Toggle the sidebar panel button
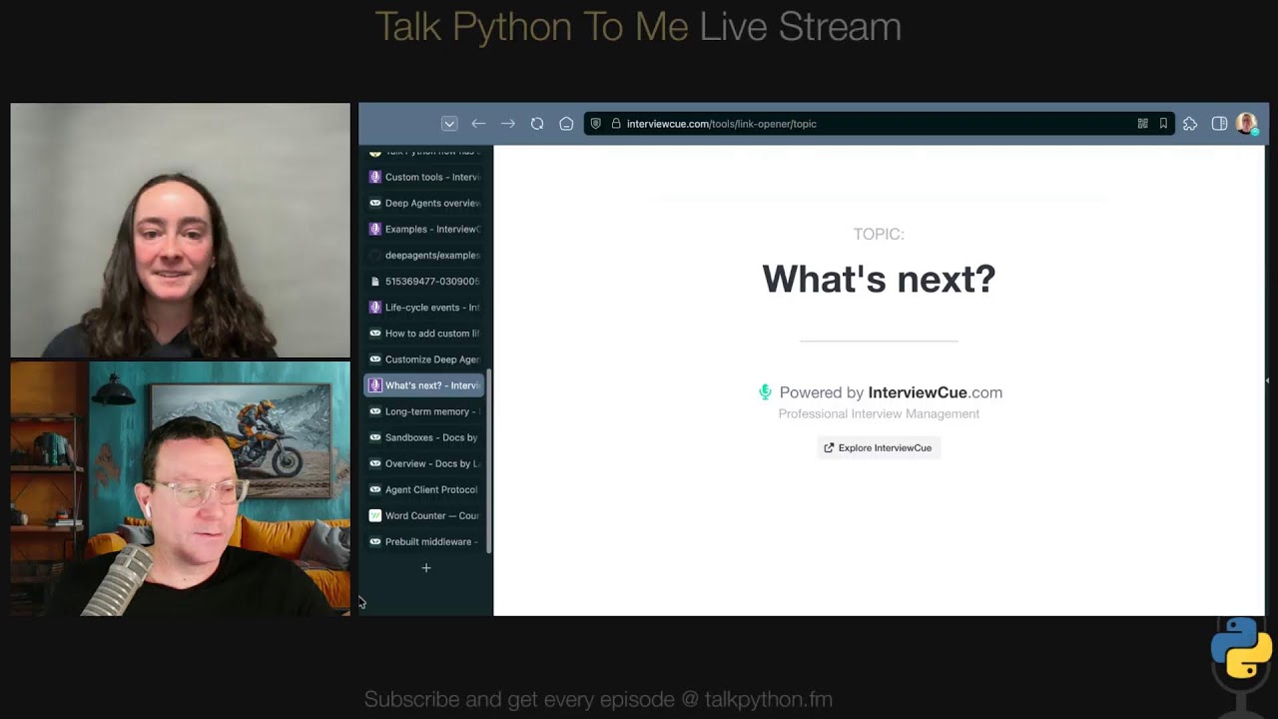Screen dimensions: 1278x719 pos(1219,124)
